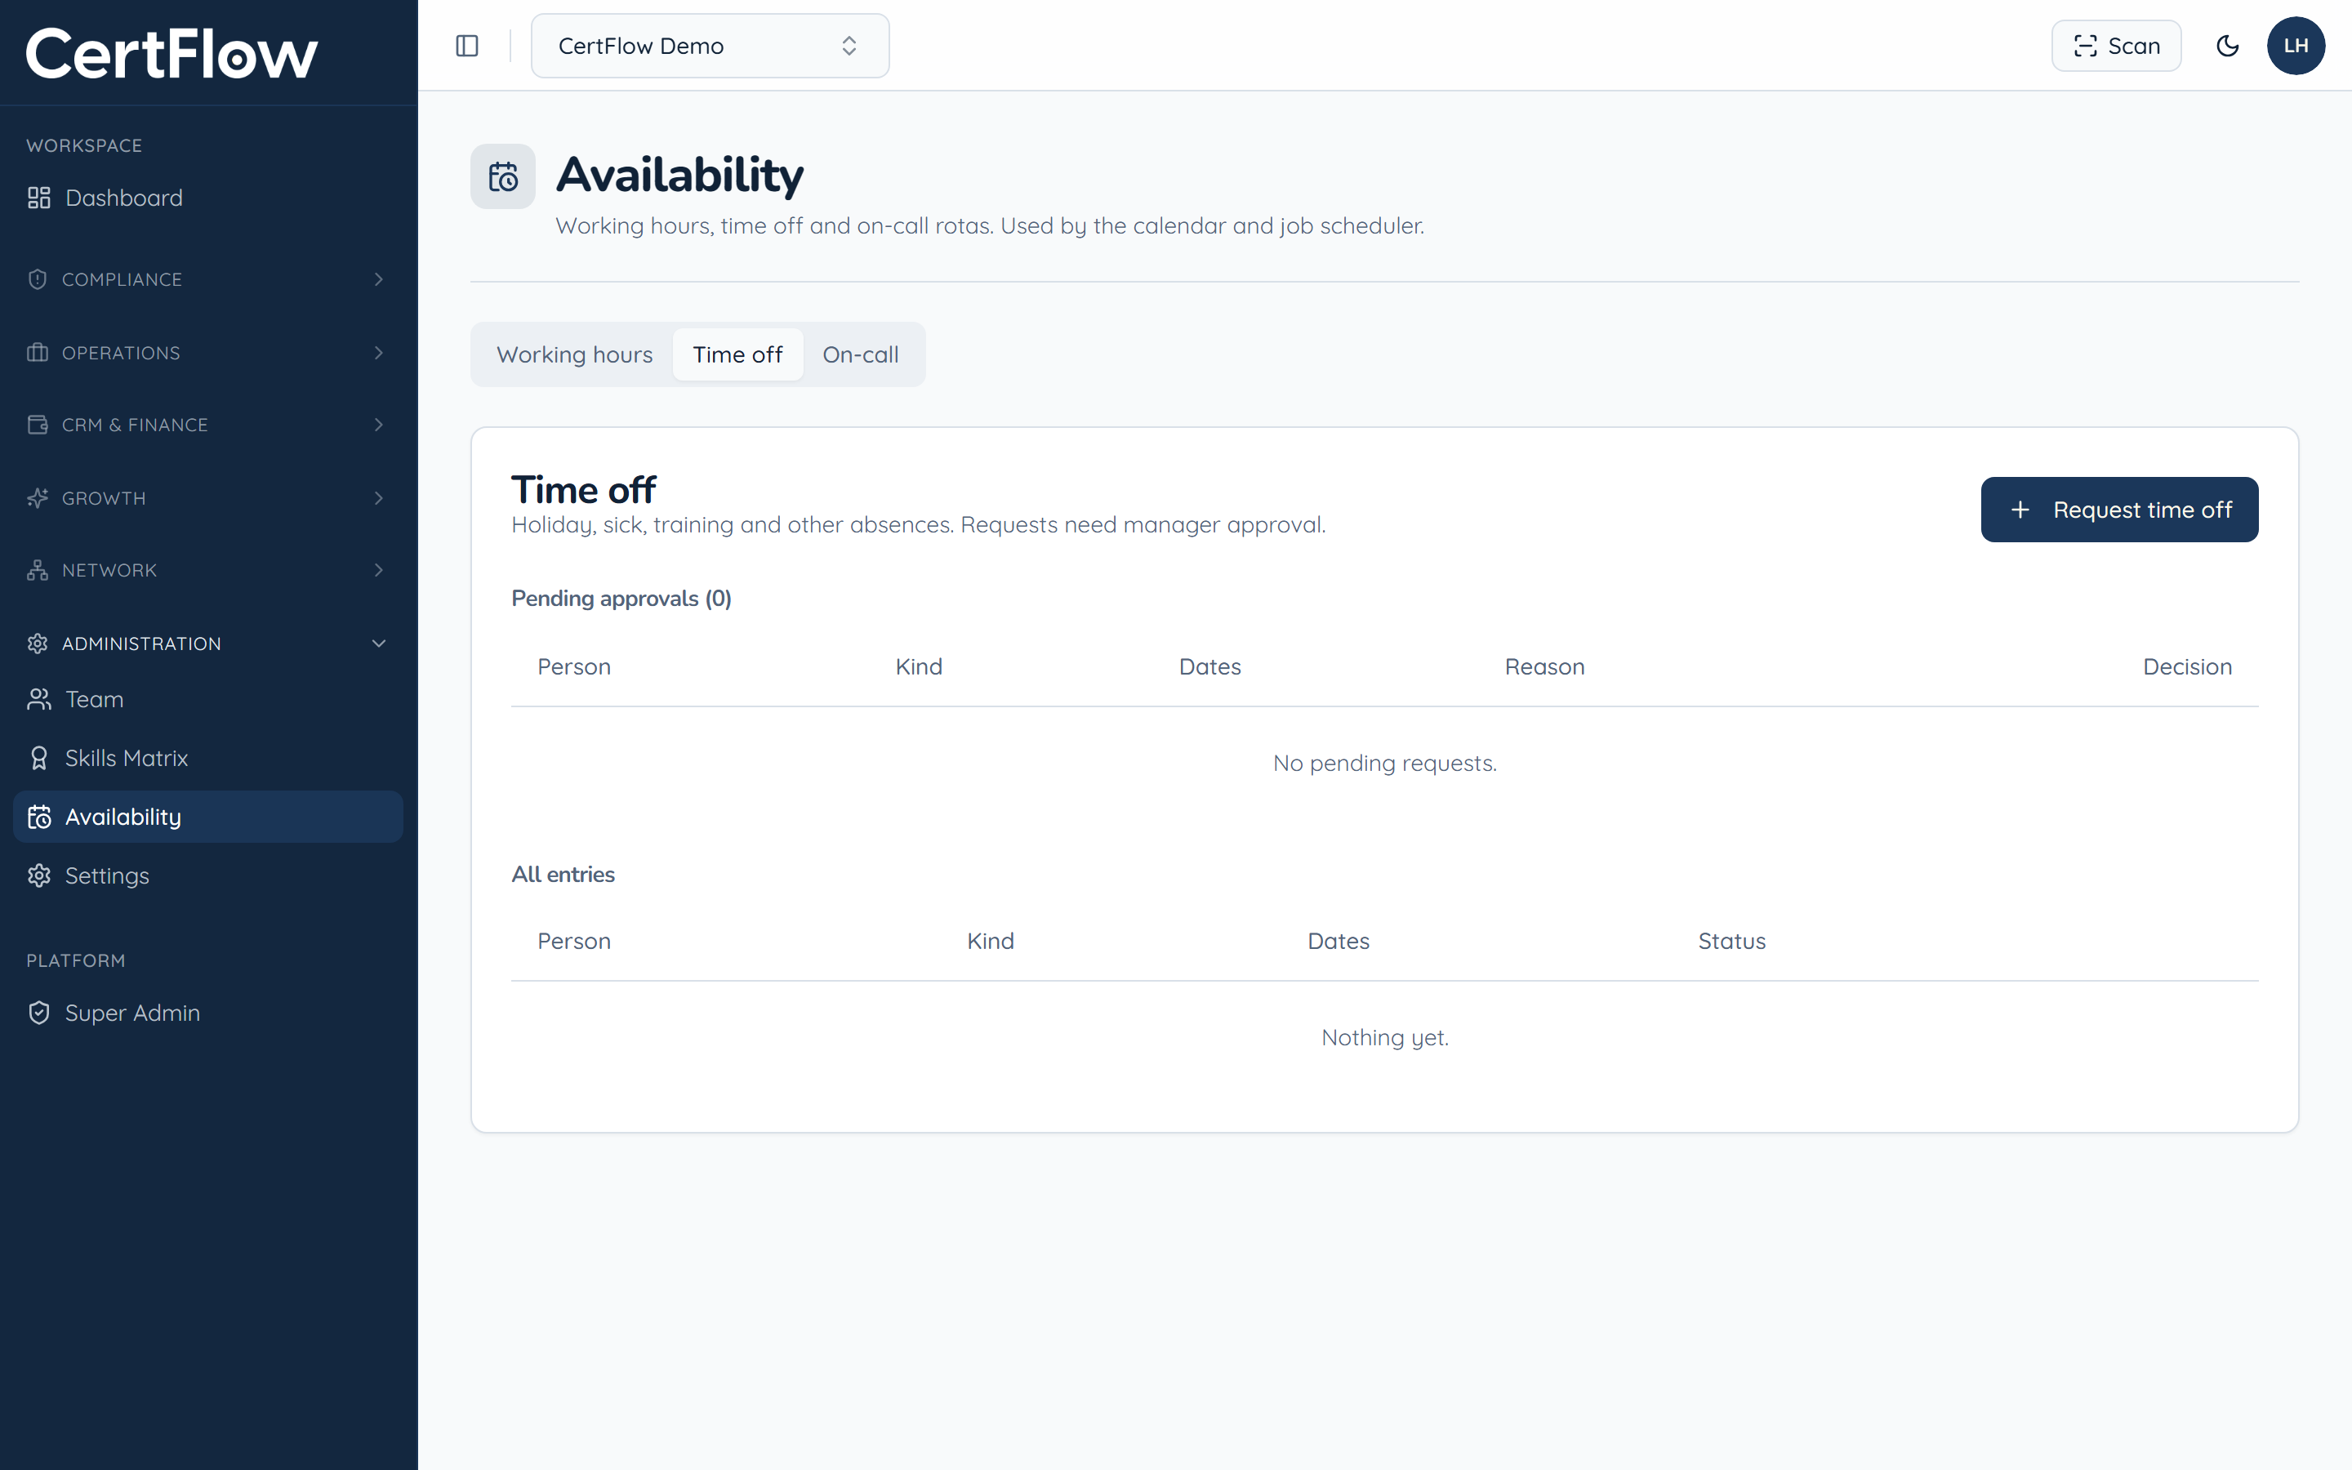
Task: Expand the Compliance section chevron
Action: pos(379,279)
